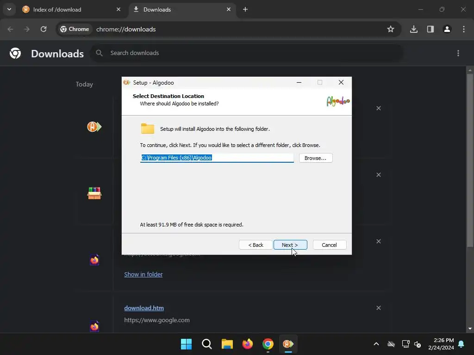Click the Firefox file icon above download.htm
The height and width of the screenshot is (355, 474).
[94, 260]
